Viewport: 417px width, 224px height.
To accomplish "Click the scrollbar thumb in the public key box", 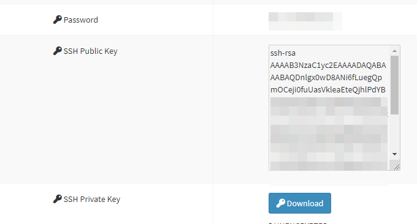I will pyautogui.click(x=394, y=85).
